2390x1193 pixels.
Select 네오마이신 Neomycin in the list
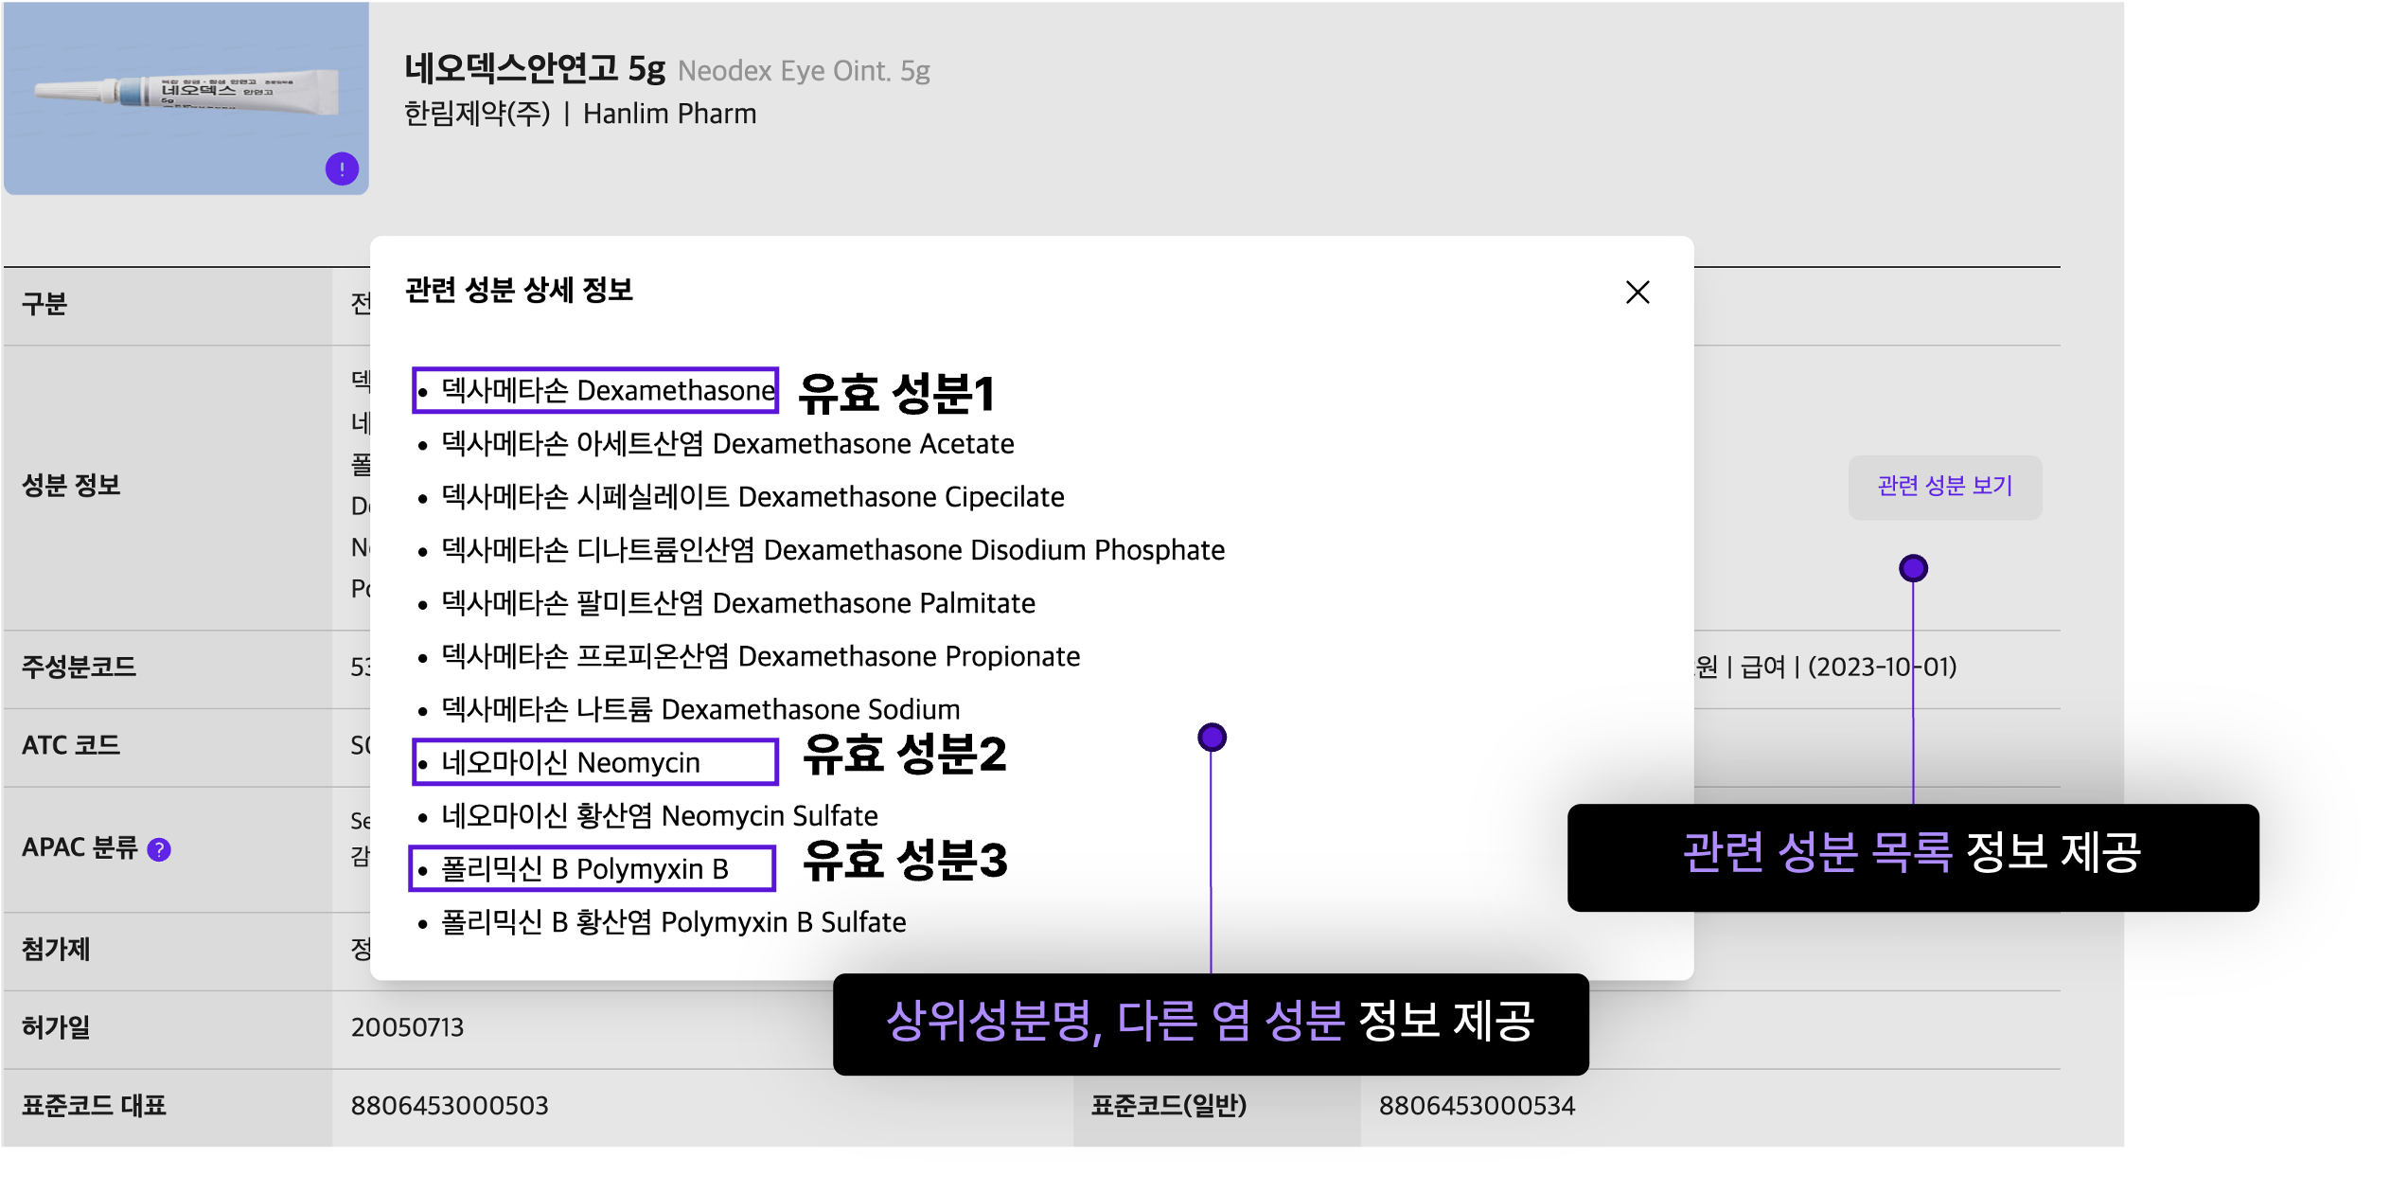coord(571,762)
